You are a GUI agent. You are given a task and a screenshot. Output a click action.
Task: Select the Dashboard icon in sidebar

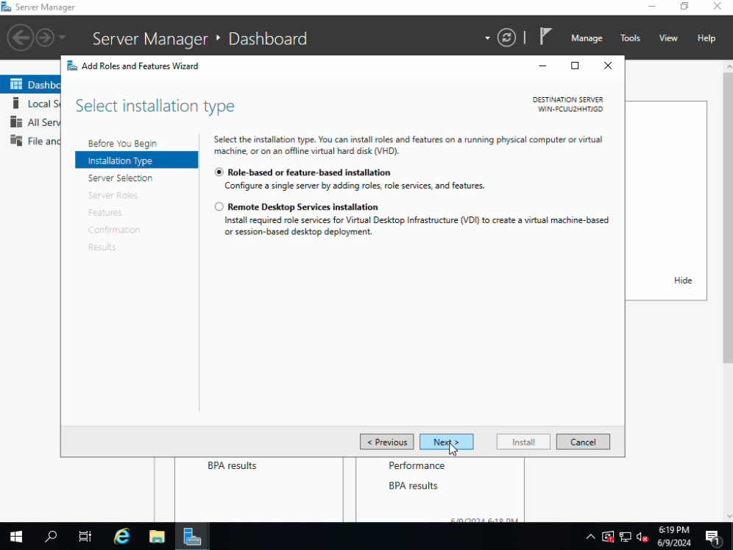16,85
